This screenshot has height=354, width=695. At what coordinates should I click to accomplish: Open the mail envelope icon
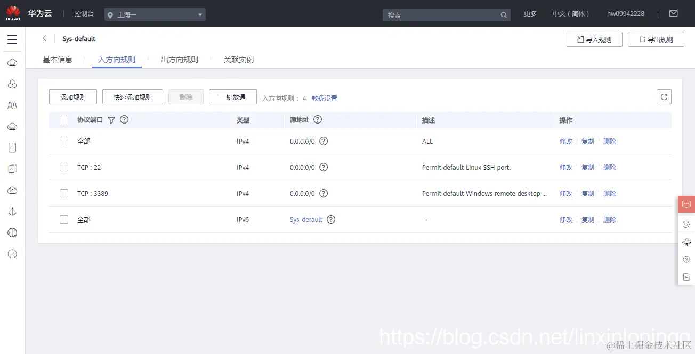click(x=674, y=13)
